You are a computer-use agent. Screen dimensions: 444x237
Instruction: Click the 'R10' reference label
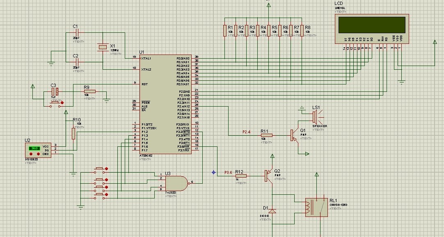pos(76,120)
